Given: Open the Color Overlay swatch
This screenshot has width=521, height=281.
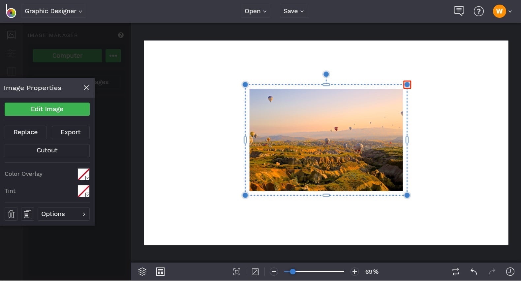Looking at the screenshot, I should (x=83, y=174).
